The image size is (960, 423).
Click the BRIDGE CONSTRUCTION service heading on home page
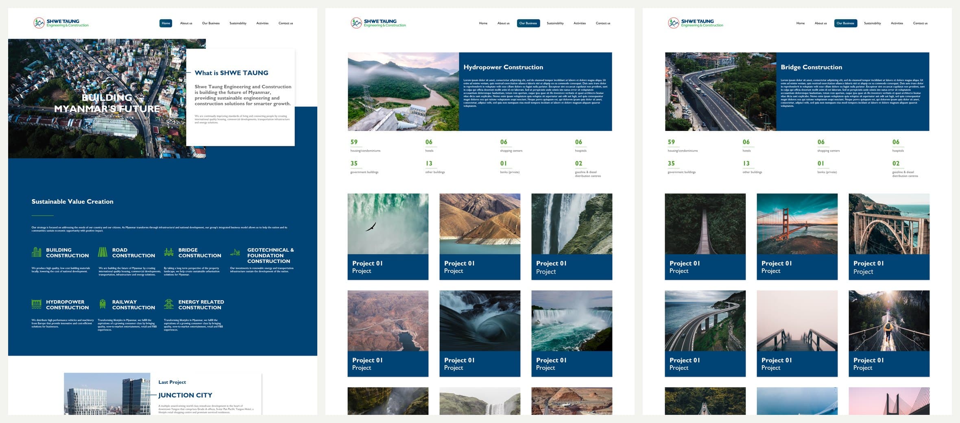coord(200,253)
